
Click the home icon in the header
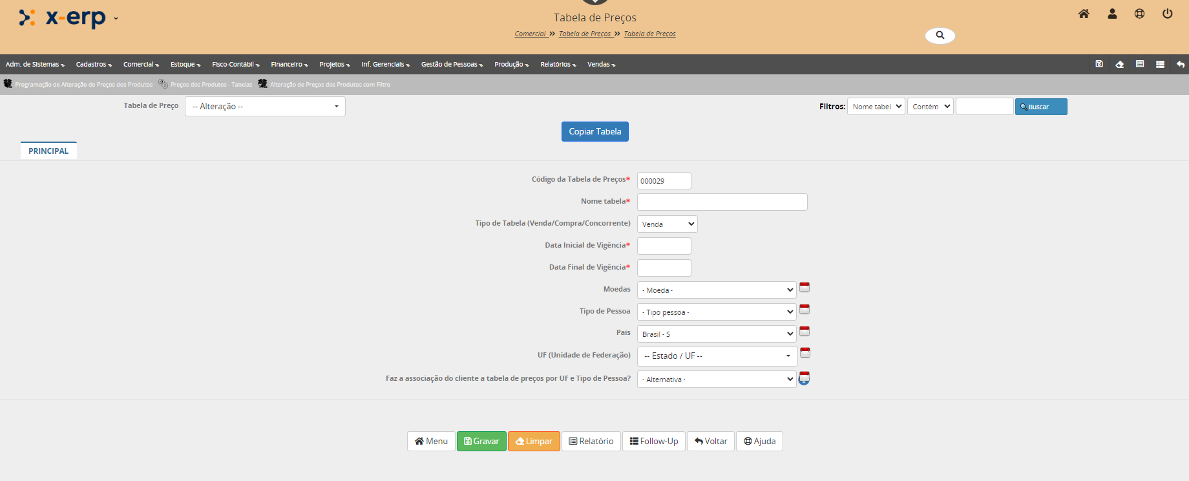pyautogui.click(x=1084, y=14)
